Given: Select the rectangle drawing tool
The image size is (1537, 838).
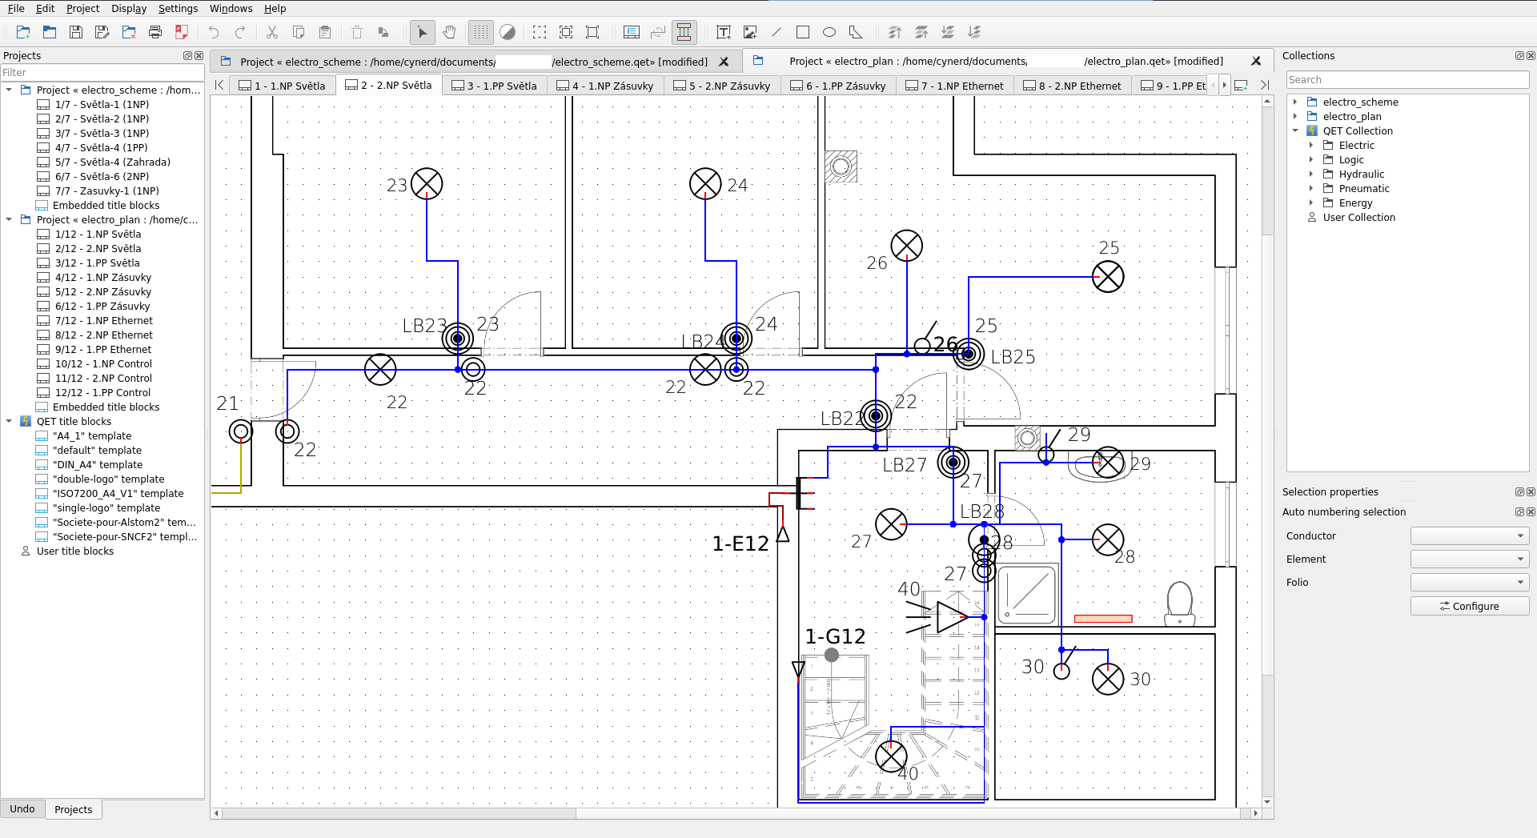Looking at the screenshot, I should (x=803, y=32).
